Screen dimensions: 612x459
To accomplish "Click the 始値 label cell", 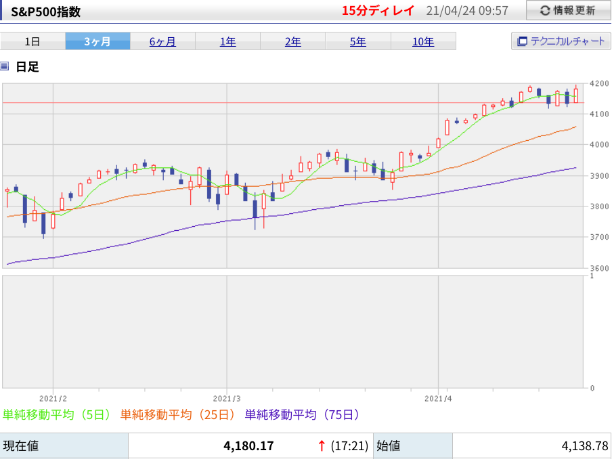I will tap(413, 445).
